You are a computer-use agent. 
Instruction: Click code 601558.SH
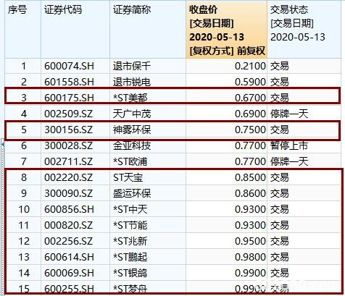[x=69, y=82]
